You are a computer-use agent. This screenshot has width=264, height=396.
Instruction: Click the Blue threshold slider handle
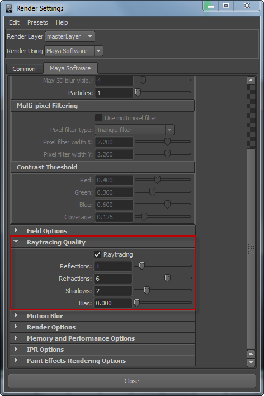(x=167, y=204)
